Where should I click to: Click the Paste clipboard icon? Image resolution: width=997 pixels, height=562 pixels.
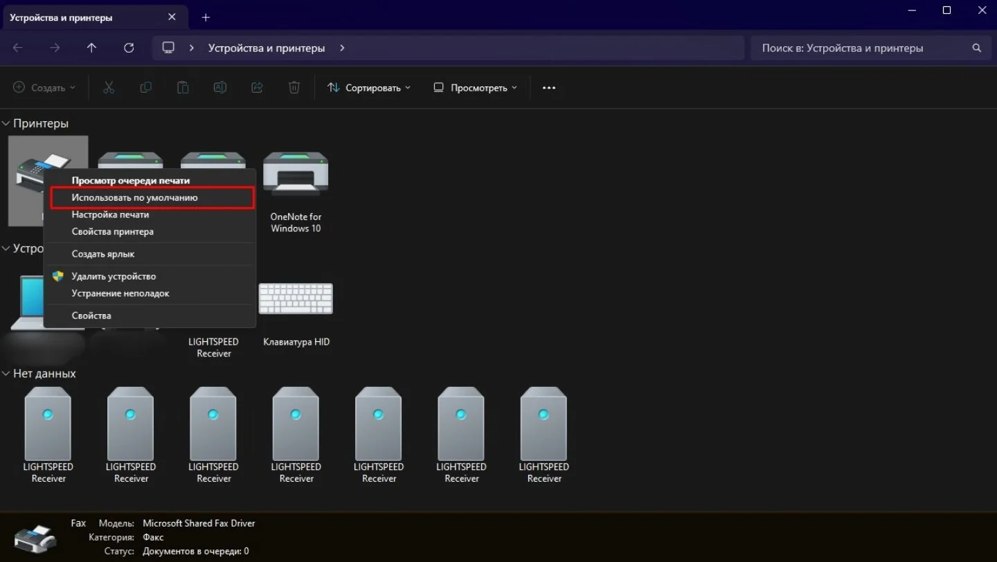tap(182, 88)
